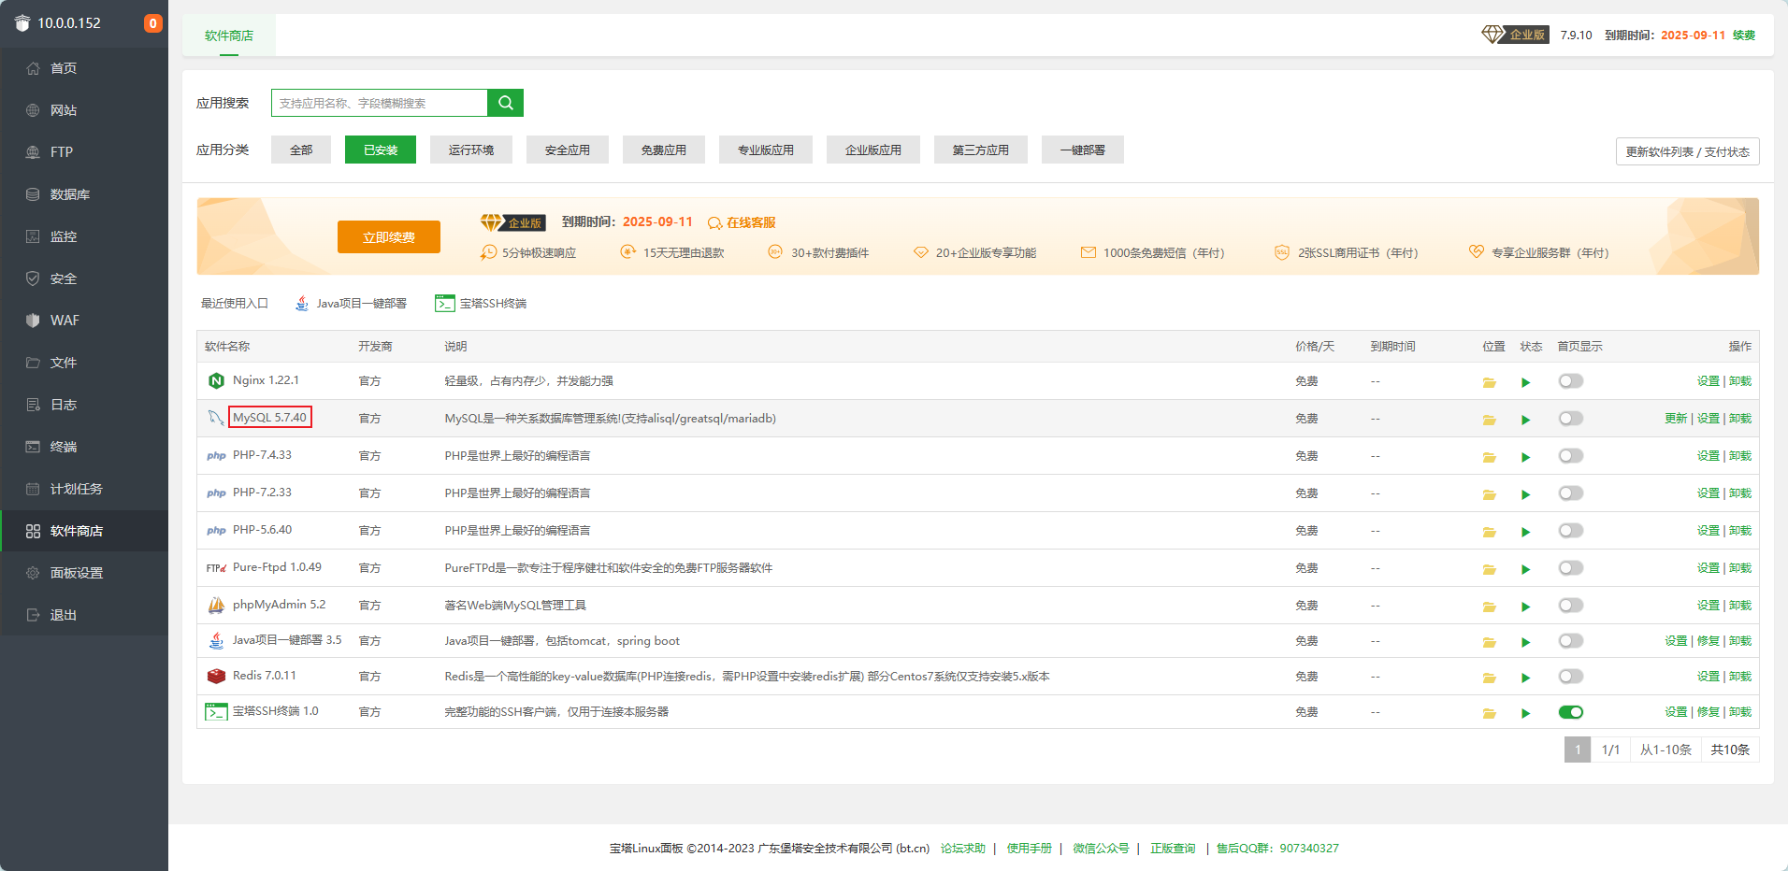The image size is (1788, 871).
Task: Click the phpMyAdmin status play icon
Action: tap(1525, 607)
